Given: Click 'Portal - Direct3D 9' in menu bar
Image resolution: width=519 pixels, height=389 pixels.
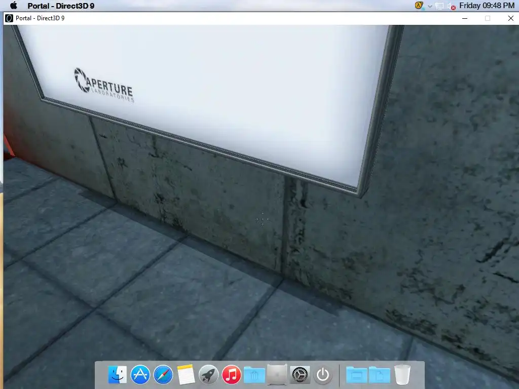Looking at the screenshot, I should (x=61, y=6).
